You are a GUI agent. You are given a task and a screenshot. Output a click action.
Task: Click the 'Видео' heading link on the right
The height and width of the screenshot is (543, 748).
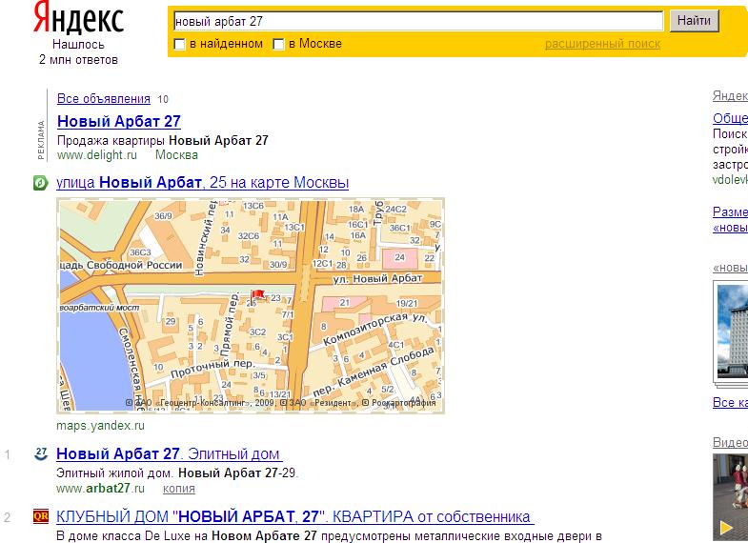click(x=730, y=442)
